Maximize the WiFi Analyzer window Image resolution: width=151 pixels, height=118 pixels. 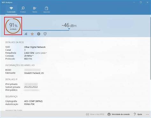click(141, 2)
